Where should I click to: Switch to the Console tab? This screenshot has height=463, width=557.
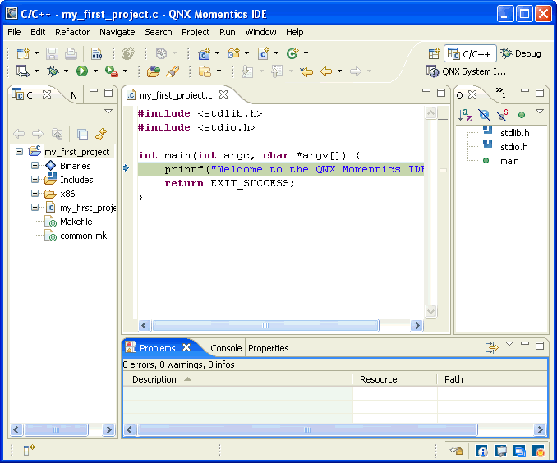pyautogui.click(x=226, y=348)
